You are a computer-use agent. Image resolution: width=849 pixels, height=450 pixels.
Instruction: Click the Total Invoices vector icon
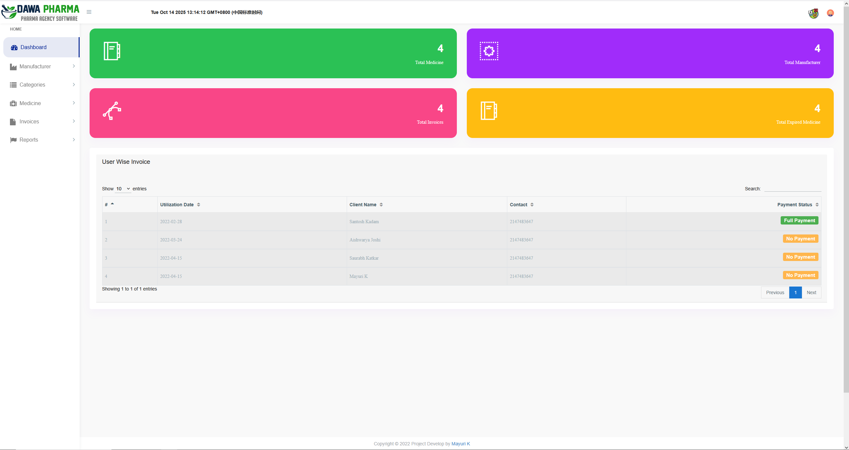pyautogui.click(x=112, y=111)
